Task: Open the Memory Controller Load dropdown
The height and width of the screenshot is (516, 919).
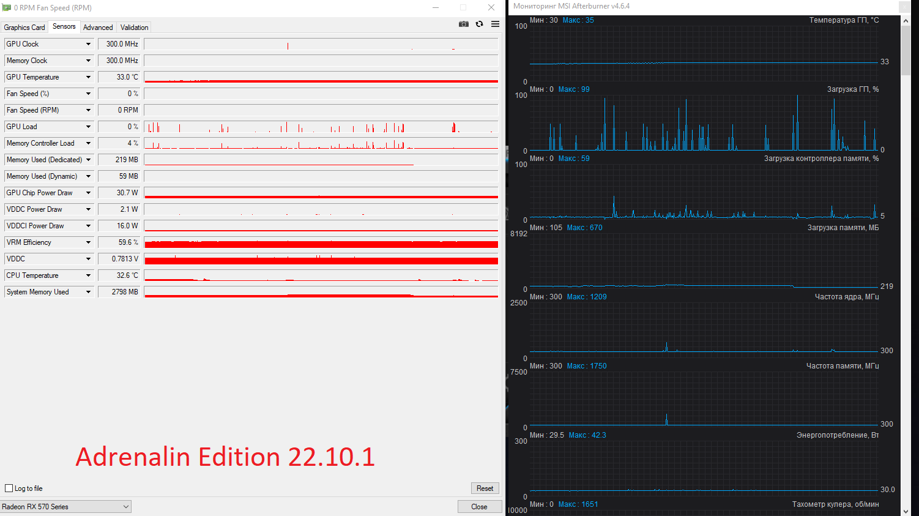Action: pos(88,143)
